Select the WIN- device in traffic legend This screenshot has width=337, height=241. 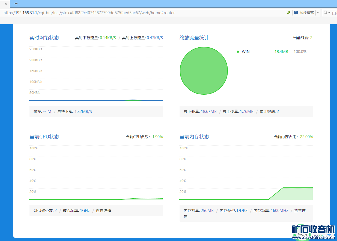click(246, 52)
